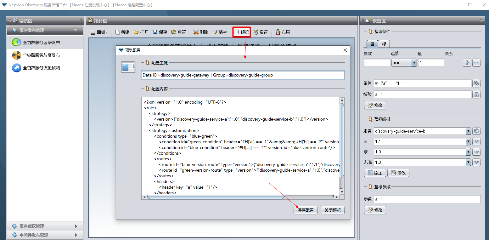
Task: Click 修改 button under 蓝绿条件
Action: [375, 105]
